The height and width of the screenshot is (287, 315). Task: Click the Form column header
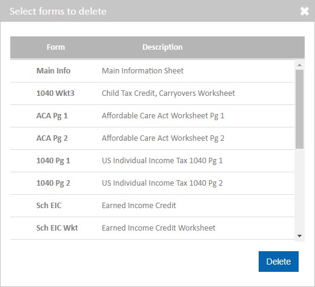tap(56, 47)
